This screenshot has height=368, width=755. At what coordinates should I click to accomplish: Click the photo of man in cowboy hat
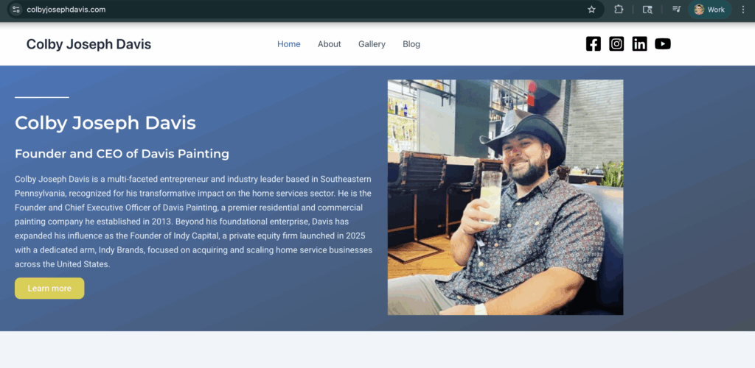[505, 197]
